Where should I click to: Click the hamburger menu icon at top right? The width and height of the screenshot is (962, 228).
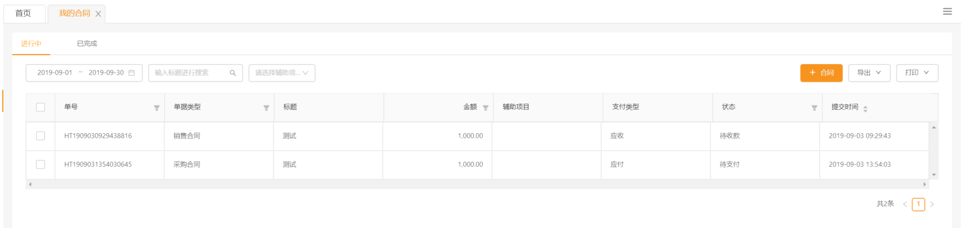click(947, 11)
